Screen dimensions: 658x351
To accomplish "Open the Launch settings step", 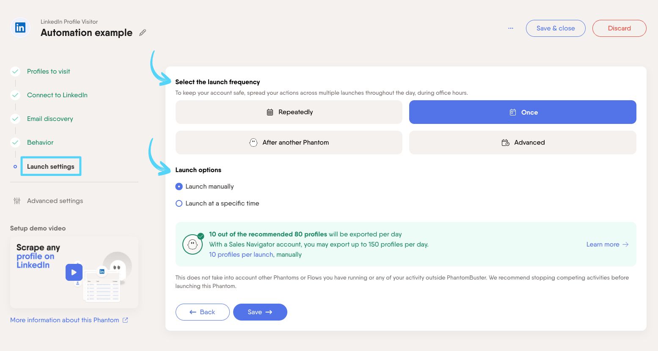I will click(51, 167).
